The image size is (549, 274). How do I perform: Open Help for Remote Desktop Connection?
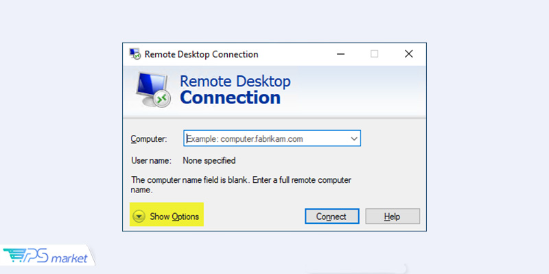(x=392, y=216)
